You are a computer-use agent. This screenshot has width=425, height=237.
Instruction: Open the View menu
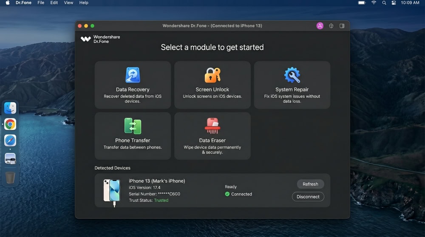point(68,3)
